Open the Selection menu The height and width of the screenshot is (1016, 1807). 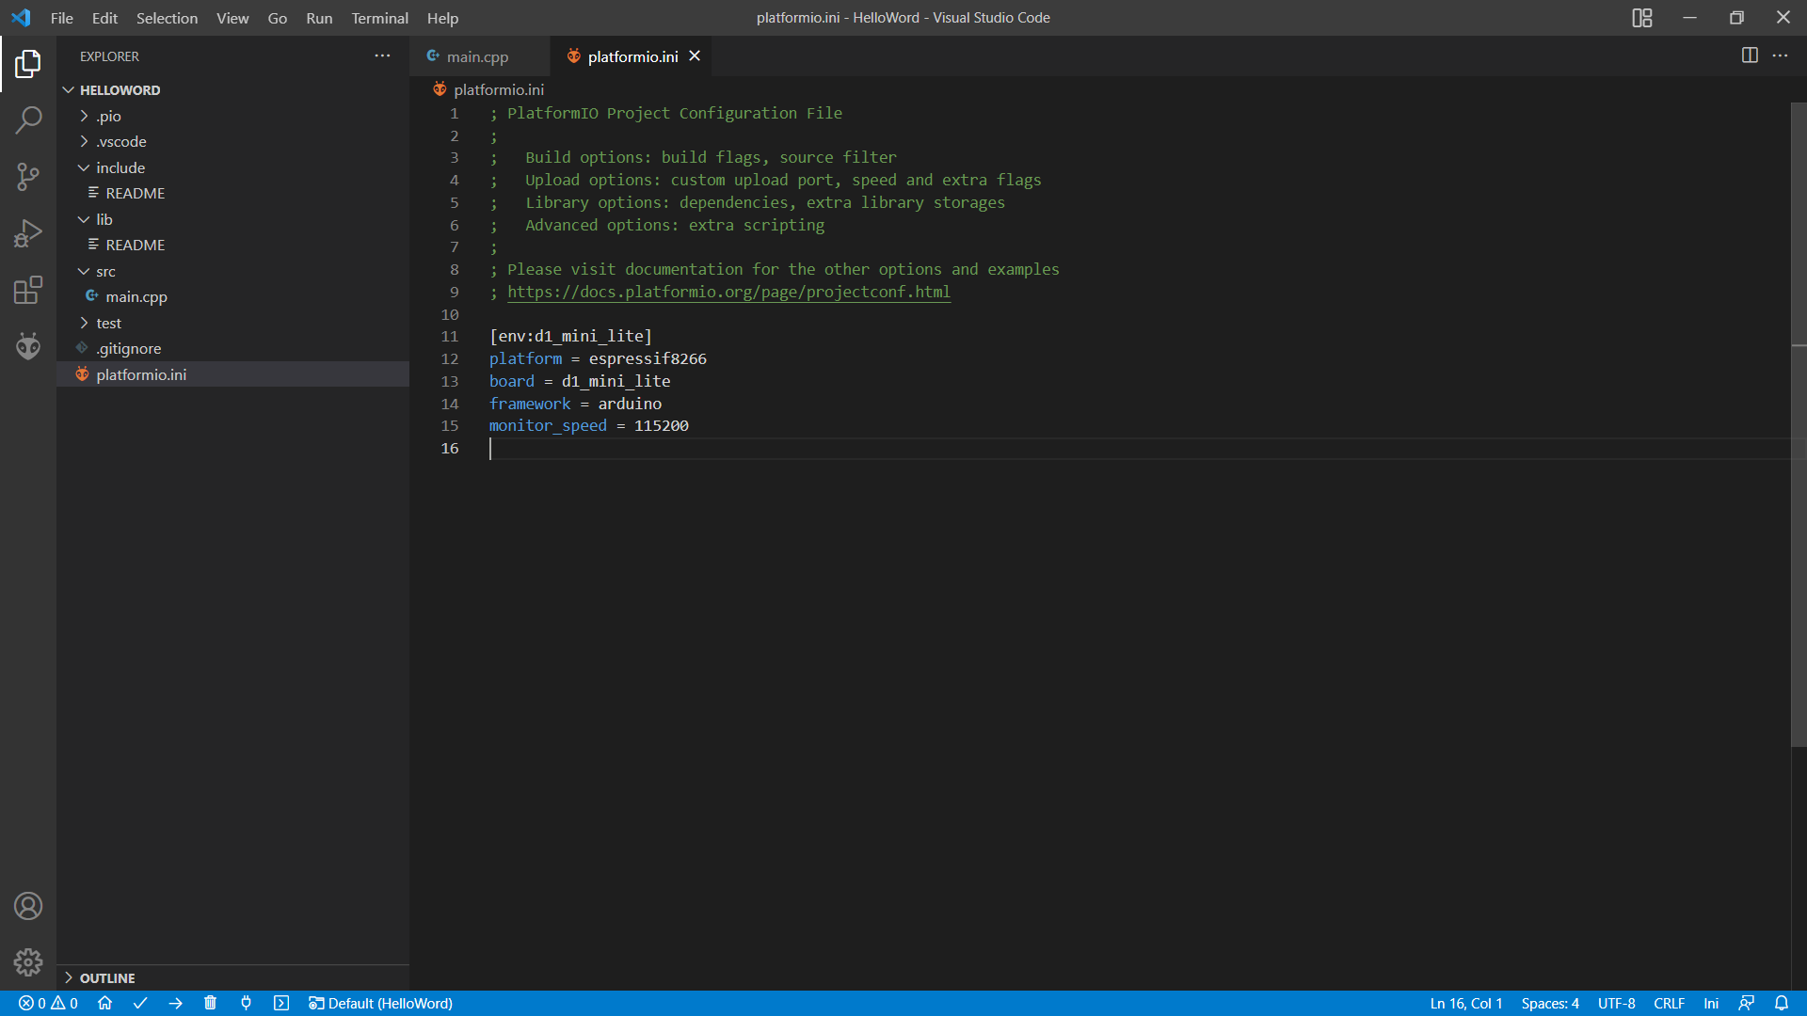point(167,18)
